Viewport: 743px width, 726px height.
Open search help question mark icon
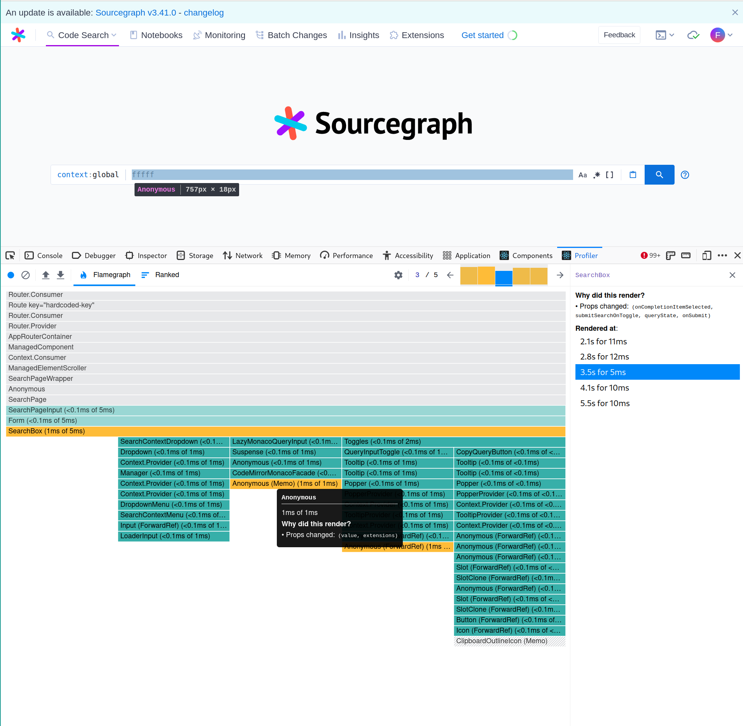pyautogui.click(x=685, y=175)
